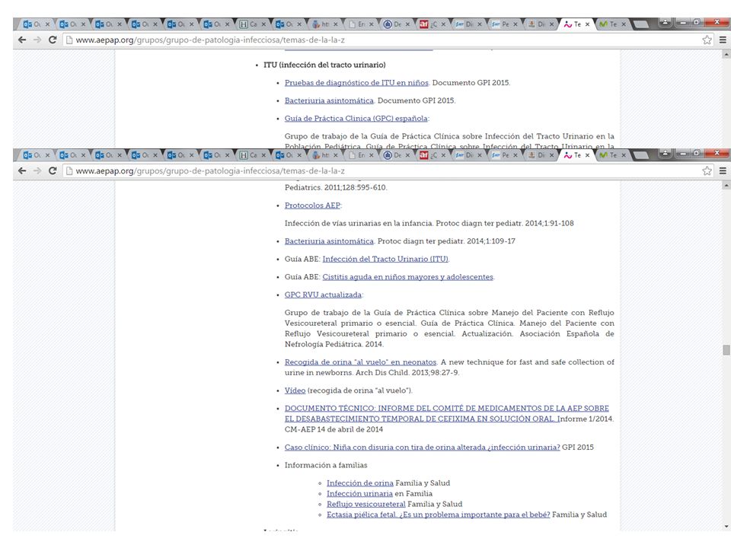Viewport: 731px width, 548px height.
Task: Click the scroll-down arrow in the lower window
Action: [x=726, y=527]
